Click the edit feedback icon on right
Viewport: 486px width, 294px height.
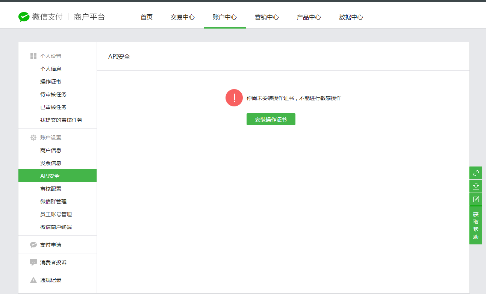(x=476, y=199)
